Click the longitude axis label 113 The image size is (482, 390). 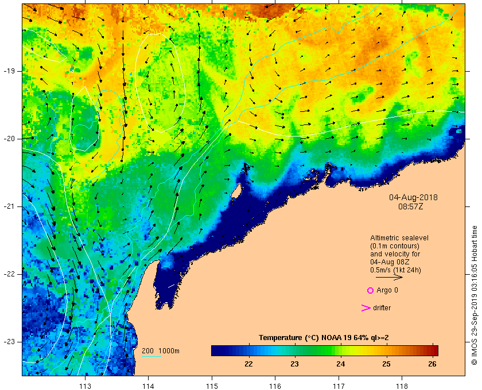(85, 386)
